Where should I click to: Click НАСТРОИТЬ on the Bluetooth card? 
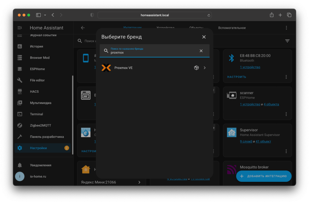coord(237,77)
